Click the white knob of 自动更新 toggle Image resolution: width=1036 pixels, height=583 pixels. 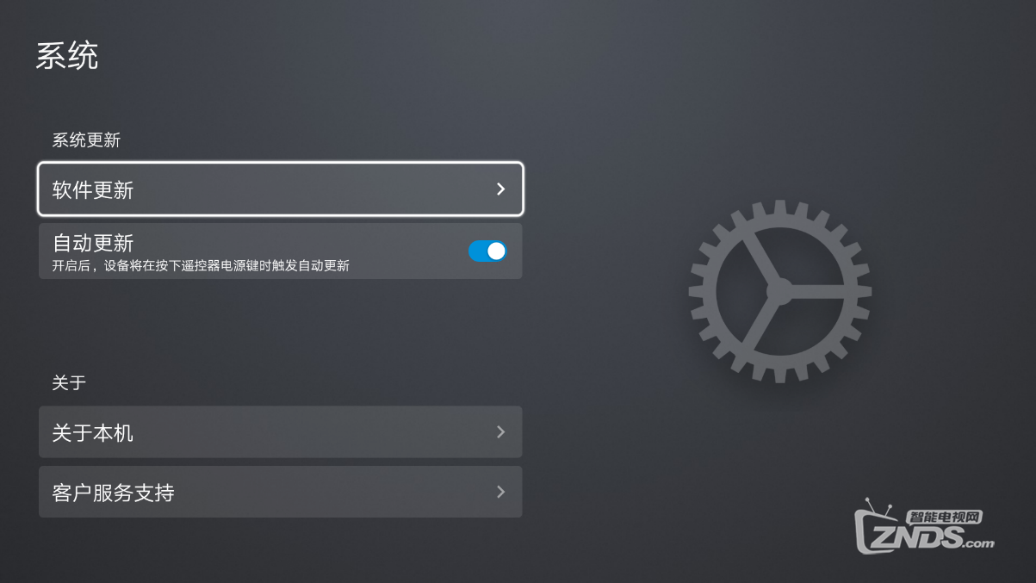pyautogui.click(x=496, y=251)
